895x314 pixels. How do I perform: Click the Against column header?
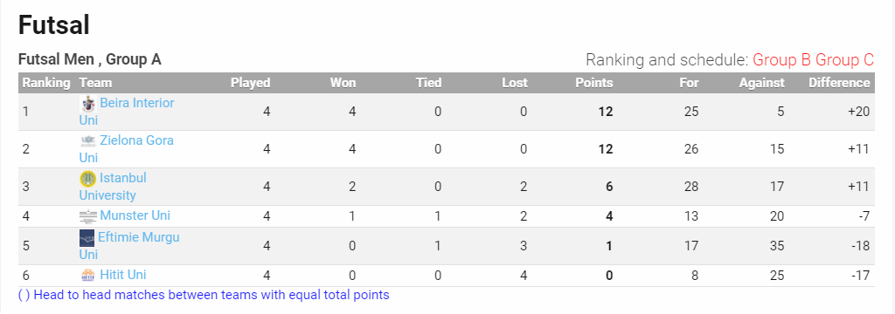pos(761,83)
